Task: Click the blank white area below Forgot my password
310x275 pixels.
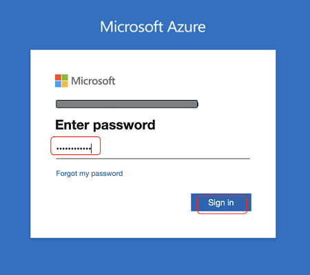Action: [110, 207]
